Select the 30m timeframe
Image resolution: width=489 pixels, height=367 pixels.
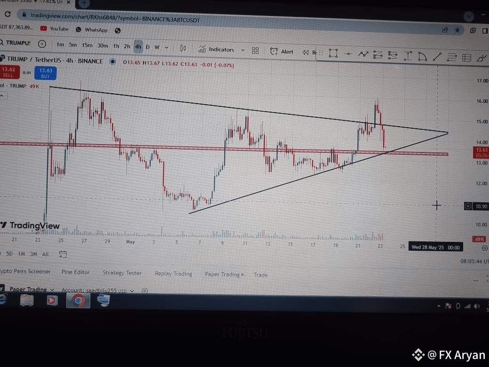click(x=103, y=46)
